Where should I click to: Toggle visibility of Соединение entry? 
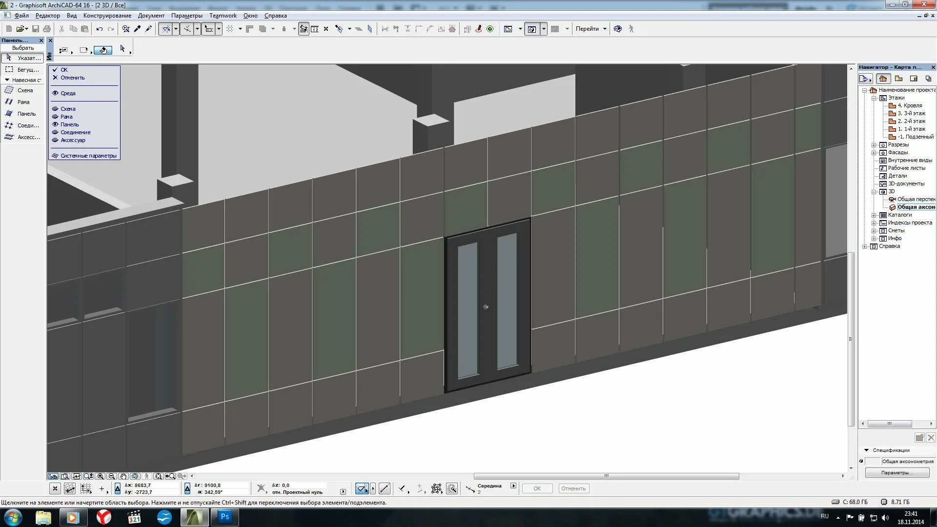[55, 132]
